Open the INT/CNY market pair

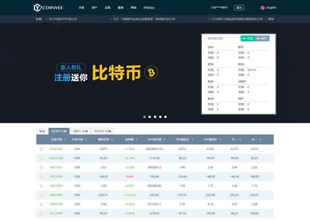pos(56,168)
